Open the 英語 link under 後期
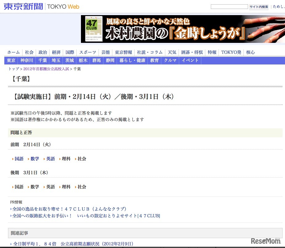The height and width of the screenshot is (248, 285). [x=50, y=187]
